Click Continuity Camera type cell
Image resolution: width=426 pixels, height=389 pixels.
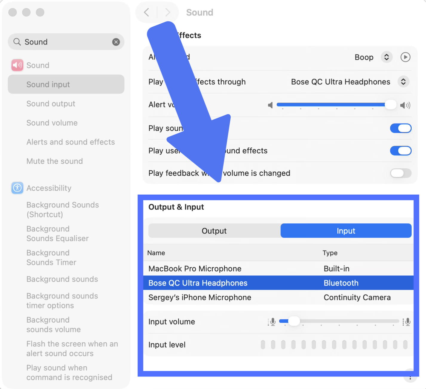coord(357,298)
